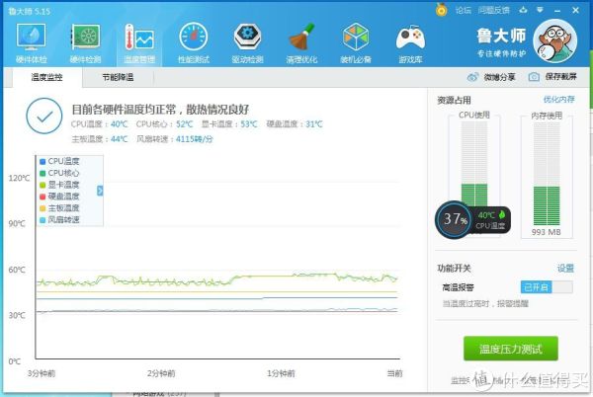The height and width of the screenshot is (397, 593).
Task: Open the 问题反馈 feedback link
Action: pyautogui.click(x=493, y=10)
